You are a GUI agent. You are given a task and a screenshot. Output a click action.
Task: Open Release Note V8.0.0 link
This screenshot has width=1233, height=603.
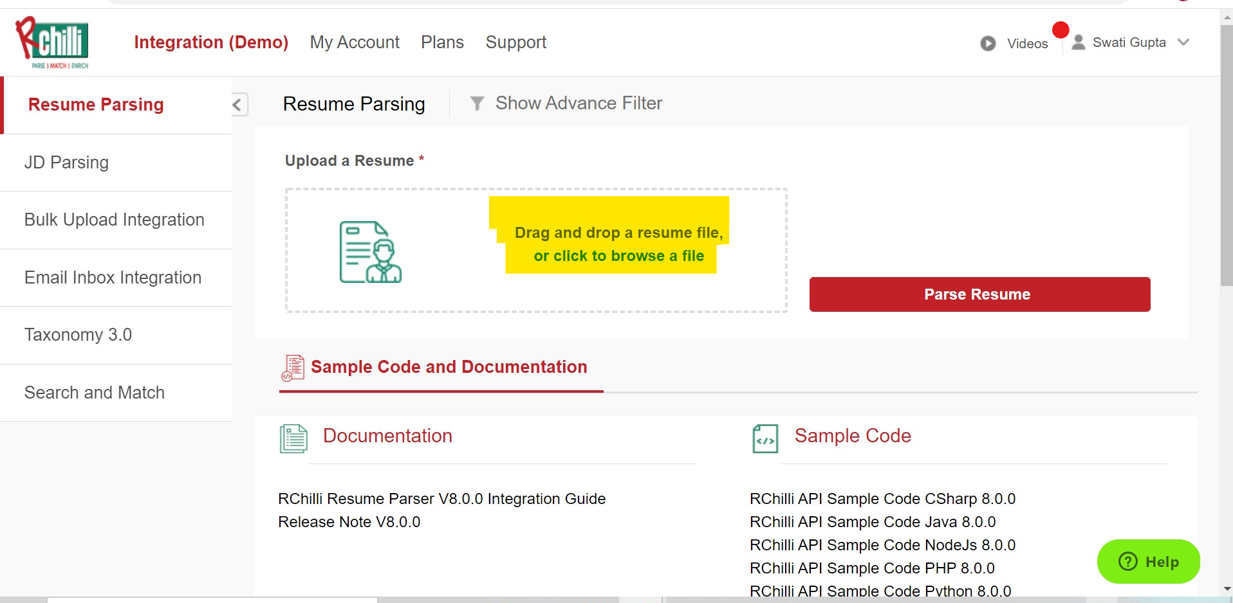point(349,522)
